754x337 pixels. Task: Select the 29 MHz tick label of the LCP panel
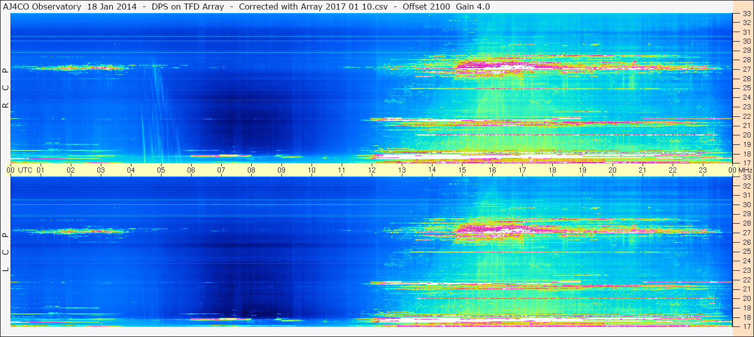(746, 214)
